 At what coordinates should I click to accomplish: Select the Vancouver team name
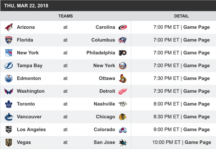tap(29, 117)
